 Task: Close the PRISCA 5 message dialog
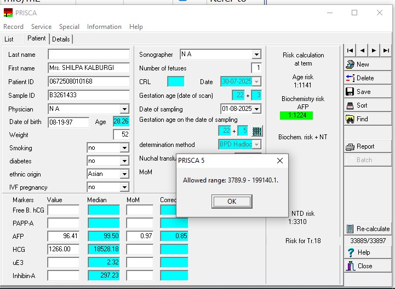click(x=280, y=161)
